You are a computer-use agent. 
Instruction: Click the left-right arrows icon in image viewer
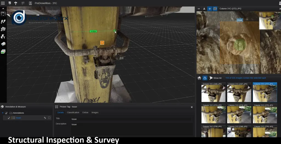pyautogui.click(x=199, y=9)
